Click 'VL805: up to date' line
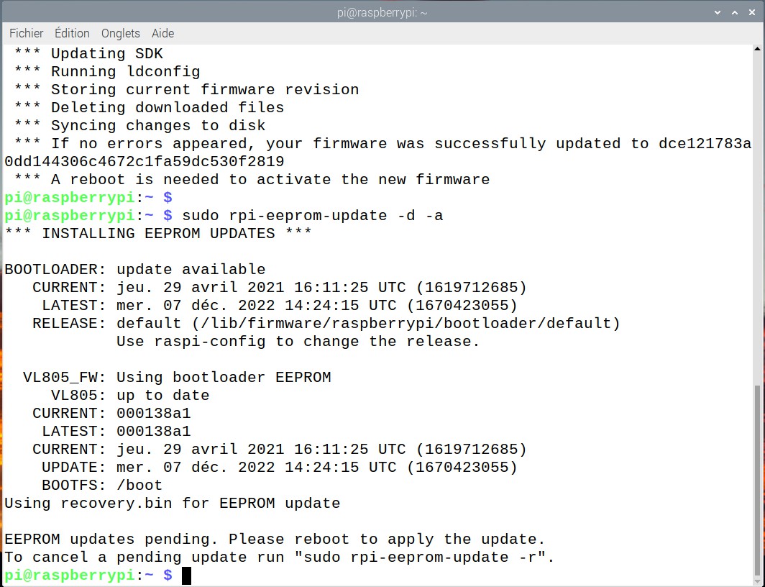Screen dimensions: 765x587 pos(130,396)
